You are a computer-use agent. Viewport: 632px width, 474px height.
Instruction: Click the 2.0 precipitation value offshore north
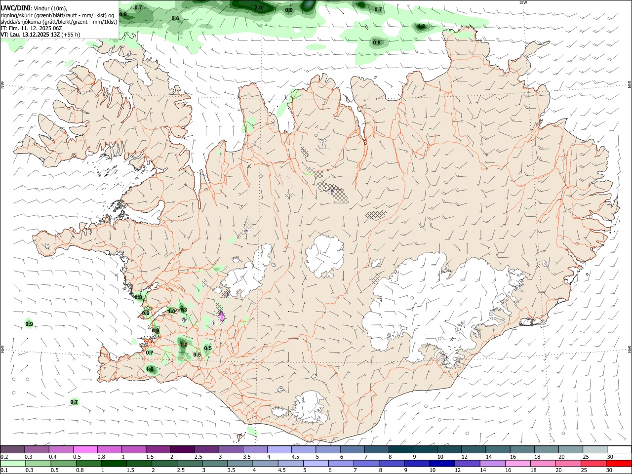[258, 8]
